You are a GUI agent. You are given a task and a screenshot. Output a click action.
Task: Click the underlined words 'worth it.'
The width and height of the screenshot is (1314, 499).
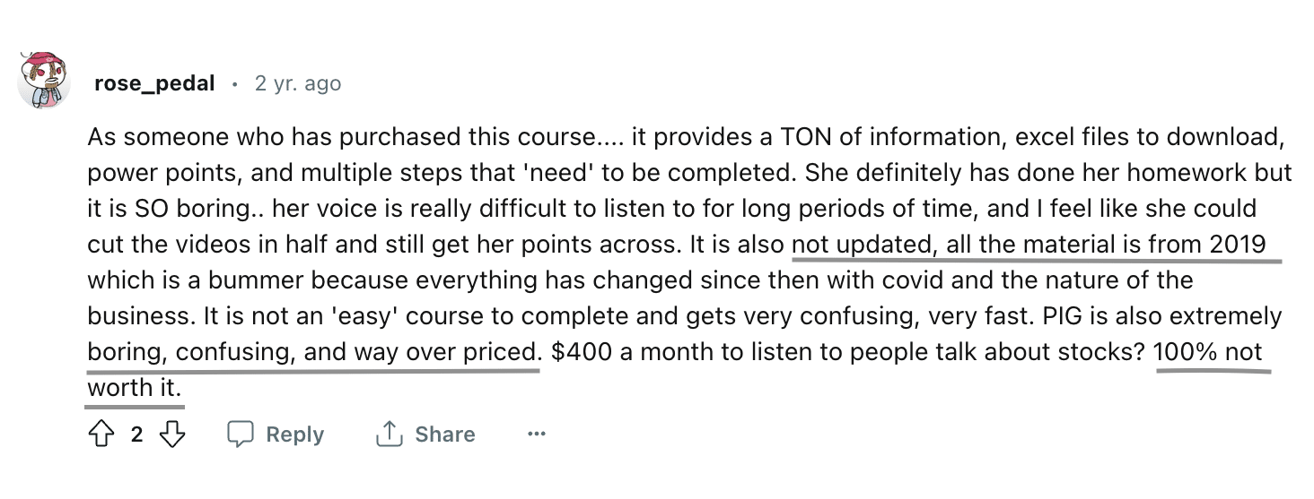(x=135, y=388)
